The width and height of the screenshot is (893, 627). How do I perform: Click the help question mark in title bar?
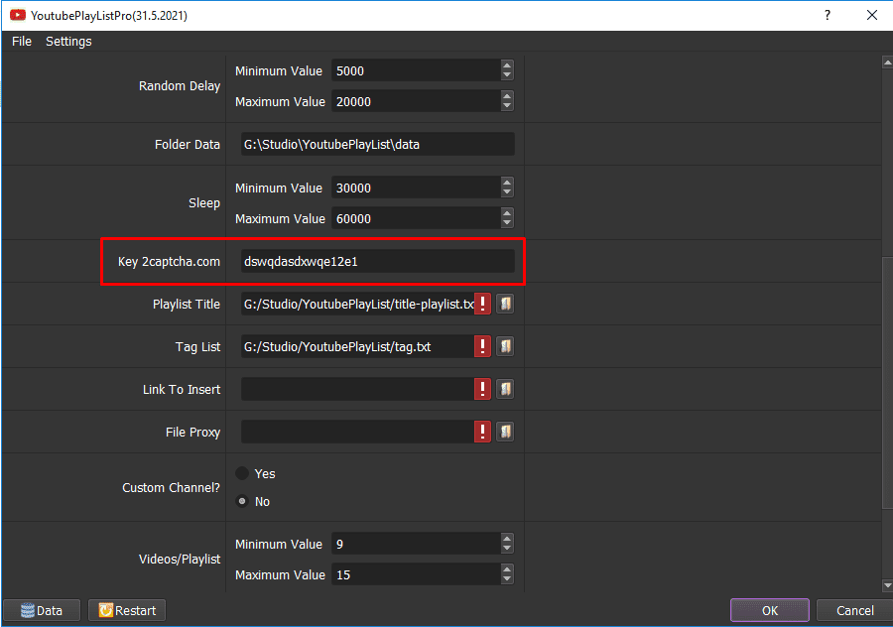[x=827, y=15]
